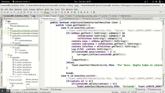Click the Paste icon in the toolbar
165x93 pixels.
point(24,12)
